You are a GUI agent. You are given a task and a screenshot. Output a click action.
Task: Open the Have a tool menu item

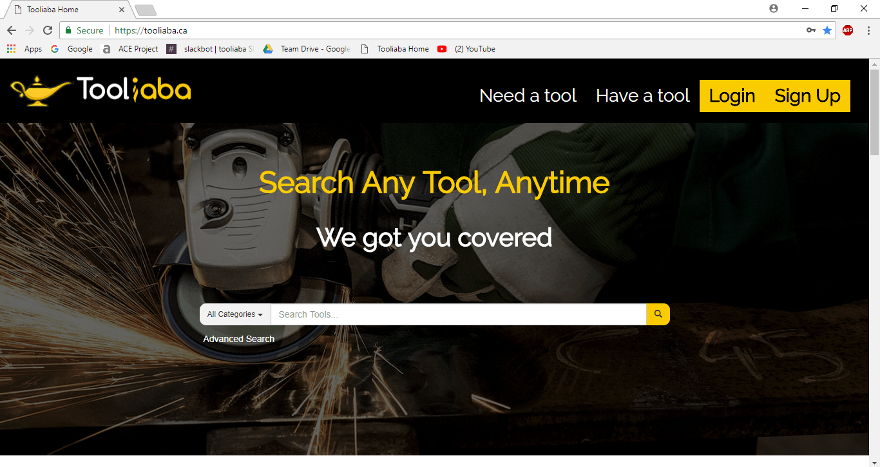pyautogui.click(x=642, y=96)
